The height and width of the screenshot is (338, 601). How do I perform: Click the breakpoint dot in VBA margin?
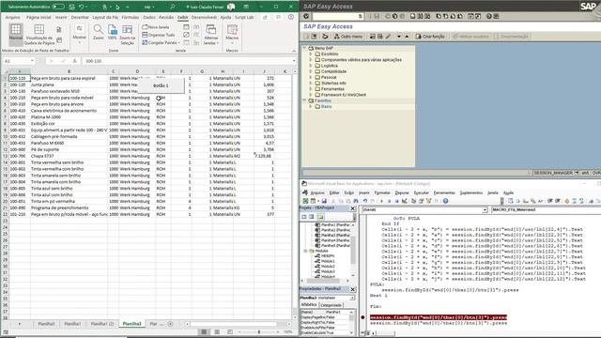point(363,317)
